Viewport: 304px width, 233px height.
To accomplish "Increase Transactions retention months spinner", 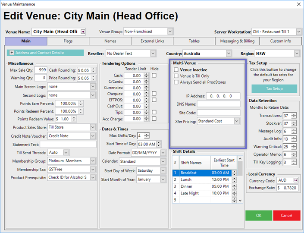I will 294,114.
